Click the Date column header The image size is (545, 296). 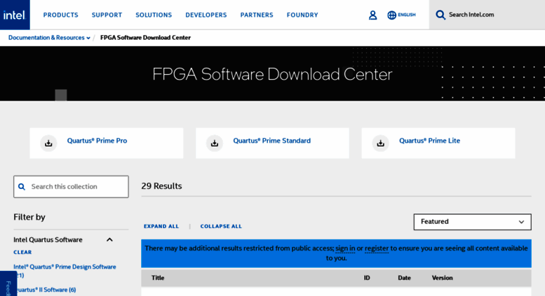[x=404, y=278]
